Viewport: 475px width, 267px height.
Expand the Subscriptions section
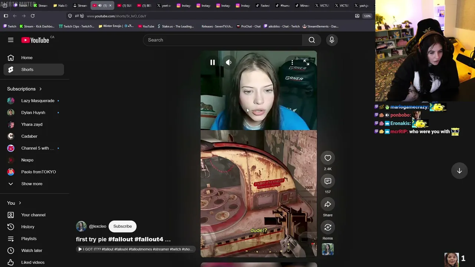(24, 89)
